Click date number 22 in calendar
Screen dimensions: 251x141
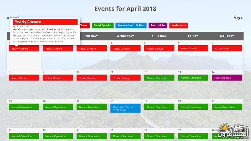[x=10, y=130]
